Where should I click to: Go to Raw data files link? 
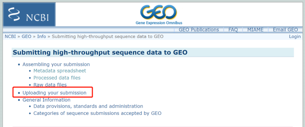click(50, 85)
